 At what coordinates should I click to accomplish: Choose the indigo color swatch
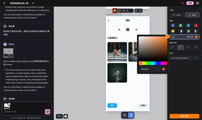pyautogui.click(x=173, y=25)
